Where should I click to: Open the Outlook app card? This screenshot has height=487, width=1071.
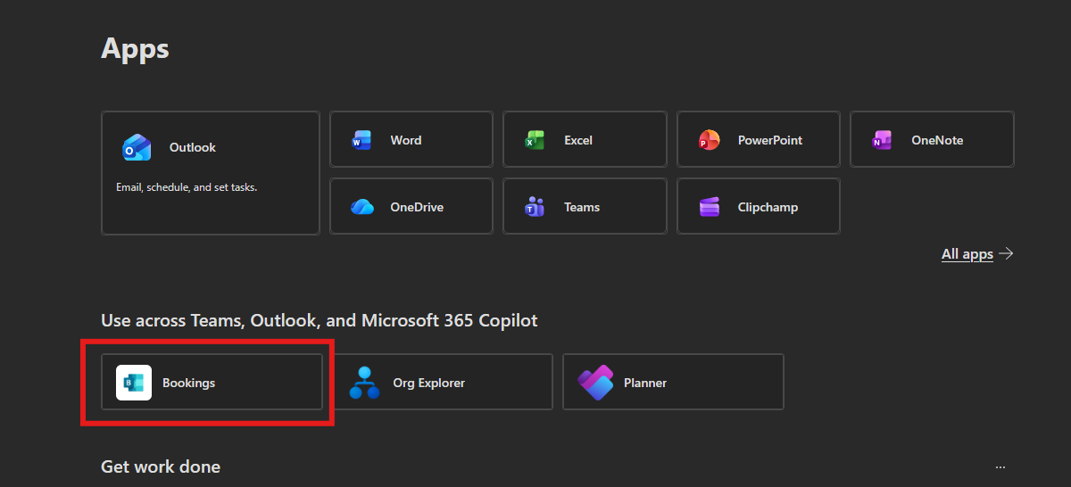tap(211, 173)
